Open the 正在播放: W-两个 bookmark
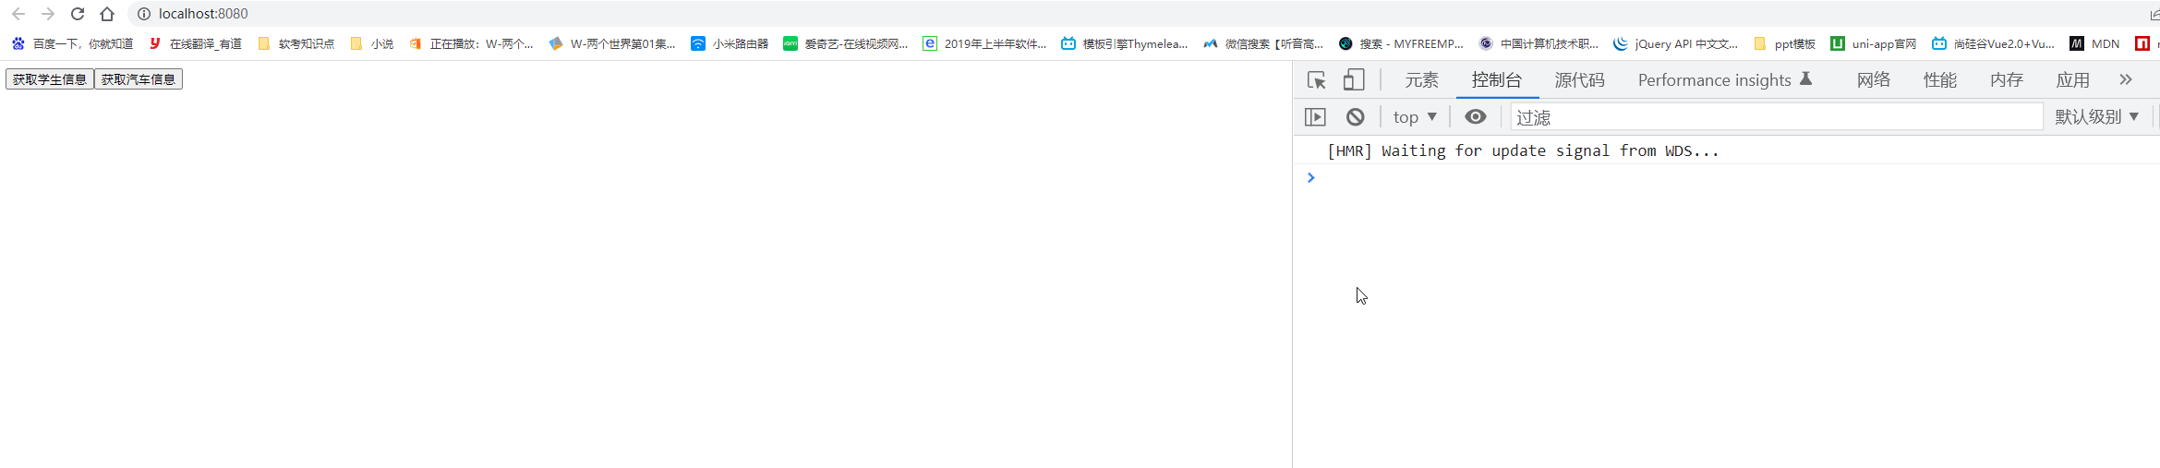Screen dimensions: 2160x468 tap(471, 43)
